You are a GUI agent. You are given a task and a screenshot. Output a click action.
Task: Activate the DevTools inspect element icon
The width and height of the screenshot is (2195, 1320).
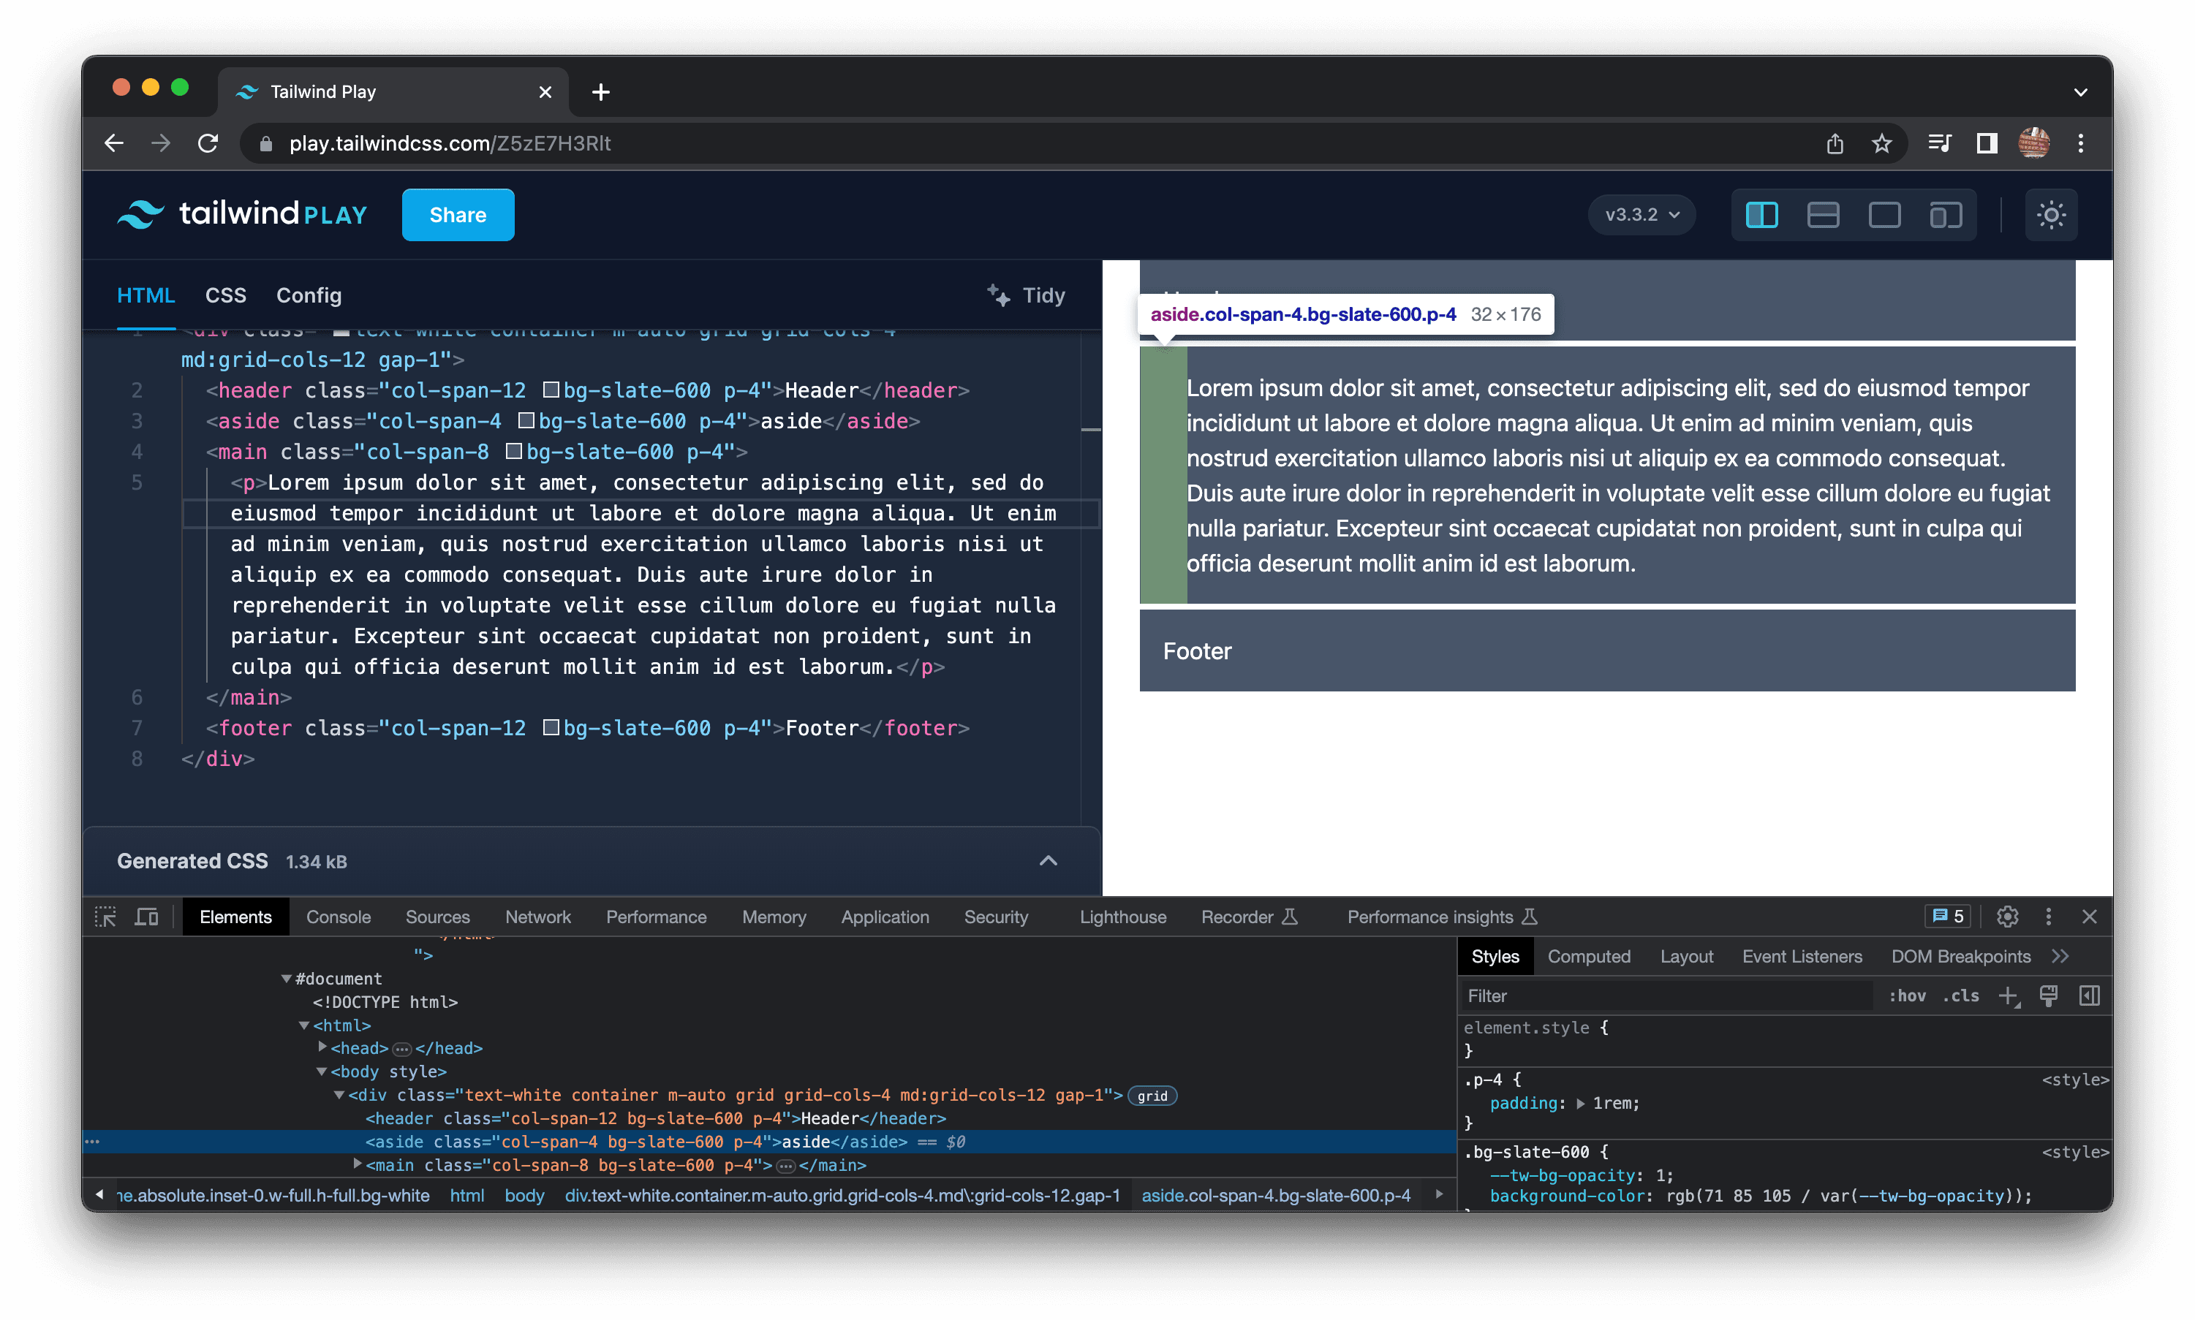105,917
